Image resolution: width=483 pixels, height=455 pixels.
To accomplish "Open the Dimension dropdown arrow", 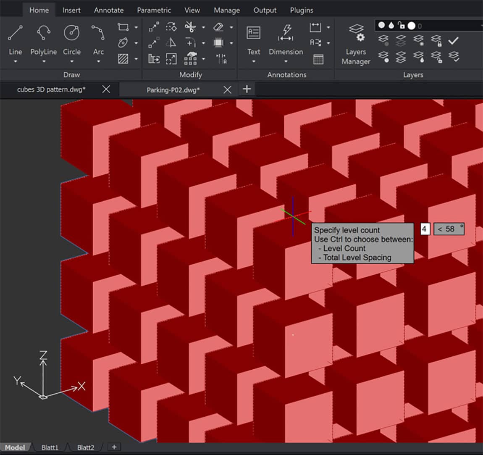I will point(286,62).
